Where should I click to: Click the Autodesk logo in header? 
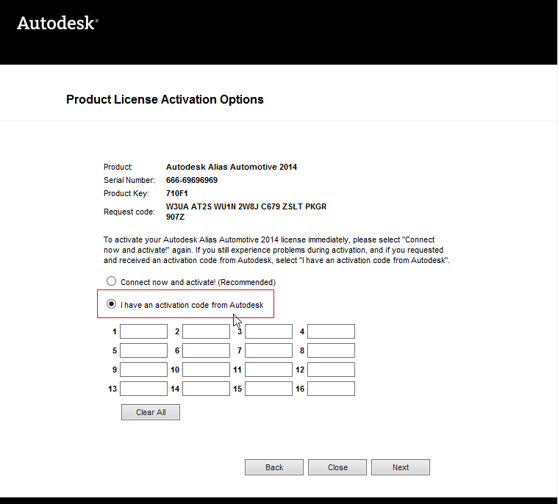click(x=57, y=23)
